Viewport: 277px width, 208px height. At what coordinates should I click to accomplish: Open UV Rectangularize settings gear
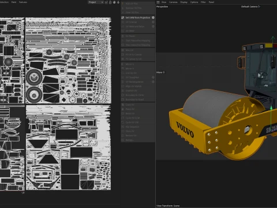(x=153, y=82)
